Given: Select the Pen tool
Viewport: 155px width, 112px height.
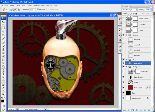Looking at the screenshot, I should coord(3,70).
